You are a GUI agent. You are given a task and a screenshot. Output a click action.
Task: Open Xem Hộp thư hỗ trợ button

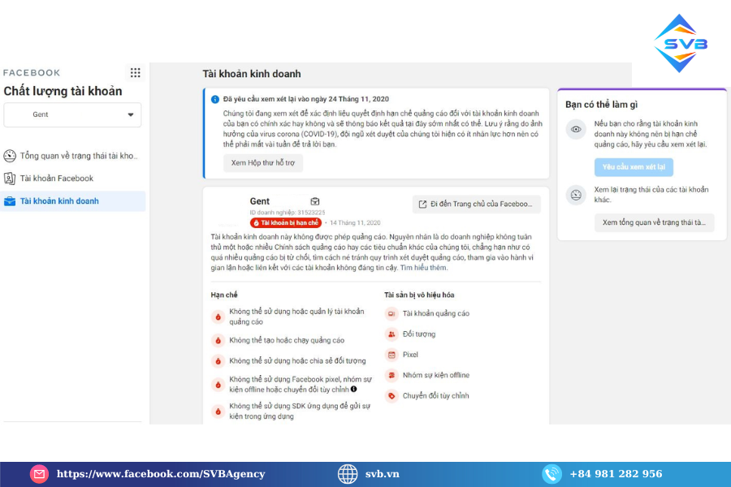pyautogui.click(x=263, y=162)
